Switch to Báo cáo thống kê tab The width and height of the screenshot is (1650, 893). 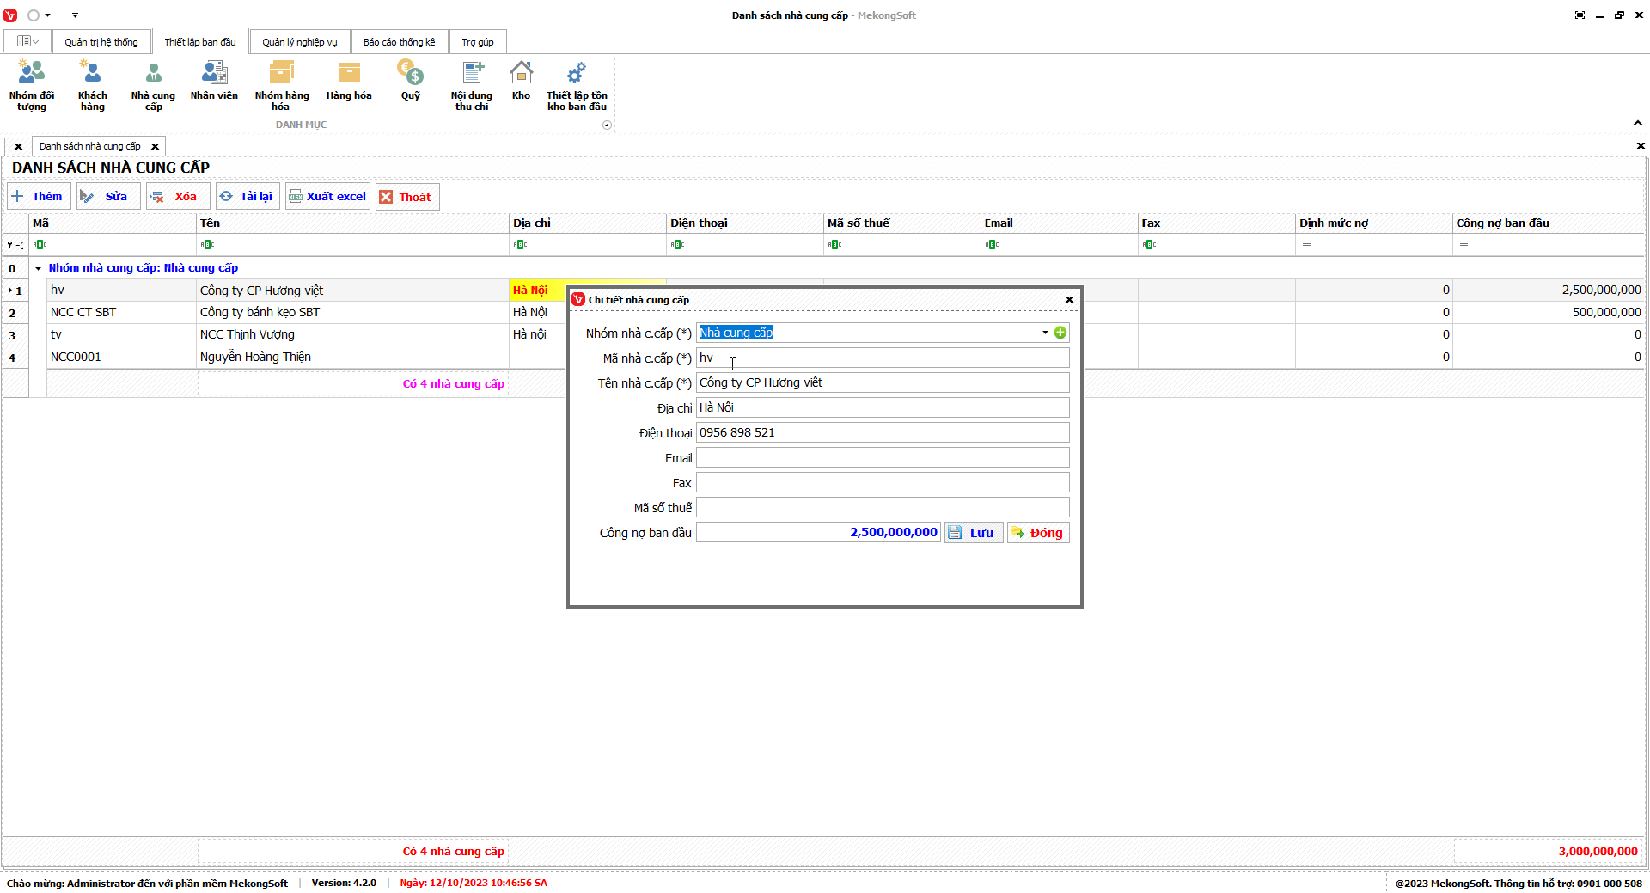click(399, 42)
